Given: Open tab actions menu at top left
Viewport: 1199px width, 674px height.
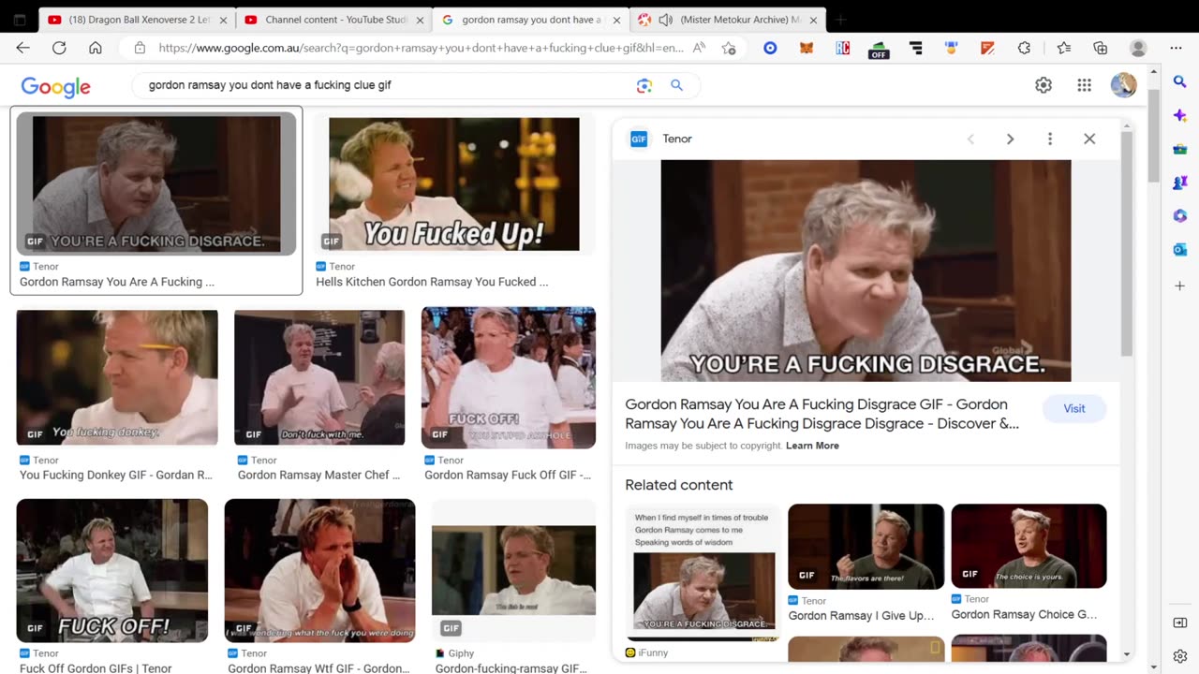Looking at the screenshot, I should click(x=20, y=20).
